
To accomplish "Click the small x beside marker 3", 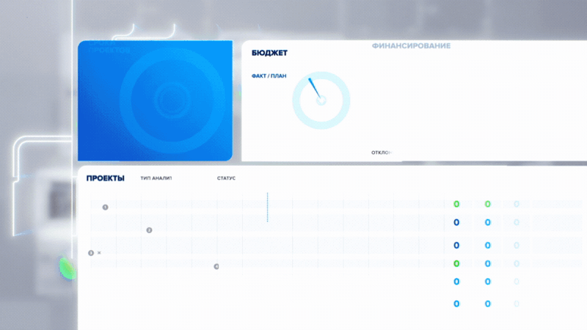I will 99,253.
